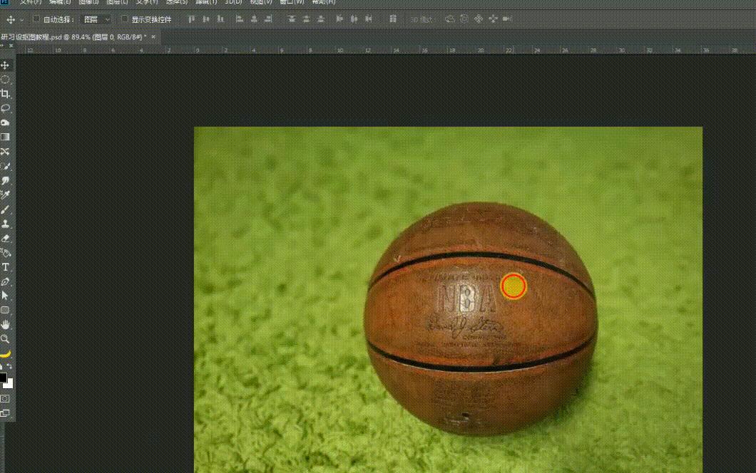Activate the Horizontal Type tool
This screenshot has height=473, width=756.
(5, 266)
